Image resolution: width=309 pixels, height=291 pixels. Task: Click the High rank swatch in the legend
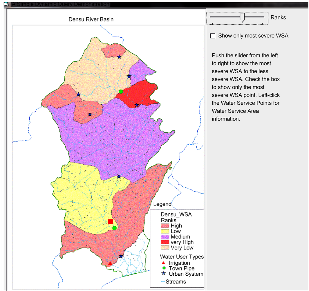(165, 226)
